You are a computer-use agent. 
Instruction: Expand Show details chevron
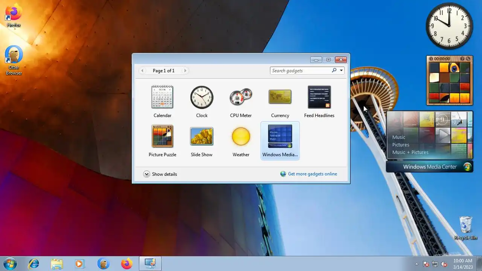coord(146,174)
